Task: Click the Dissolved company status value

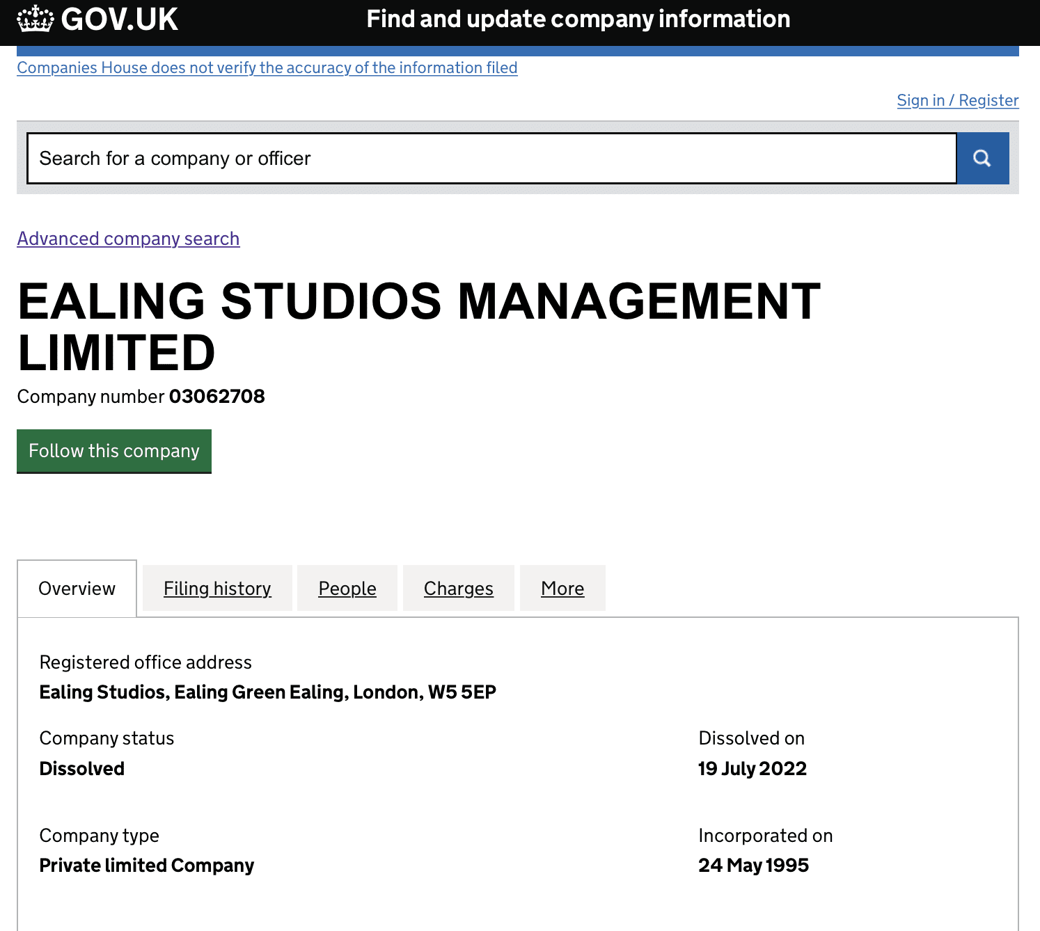Action: 82,769
